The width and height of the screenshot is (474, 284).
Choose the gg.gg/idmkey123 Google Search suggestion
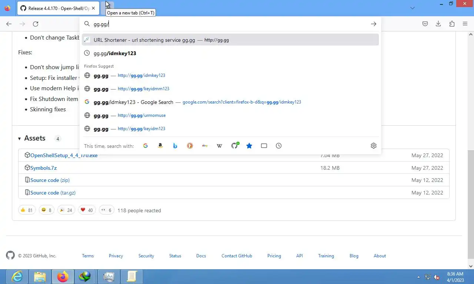(230, 102)
